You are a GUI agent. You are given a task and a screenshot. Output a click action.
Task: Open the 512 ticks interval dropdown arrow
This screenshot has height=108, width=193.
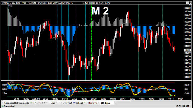point(114,103)
